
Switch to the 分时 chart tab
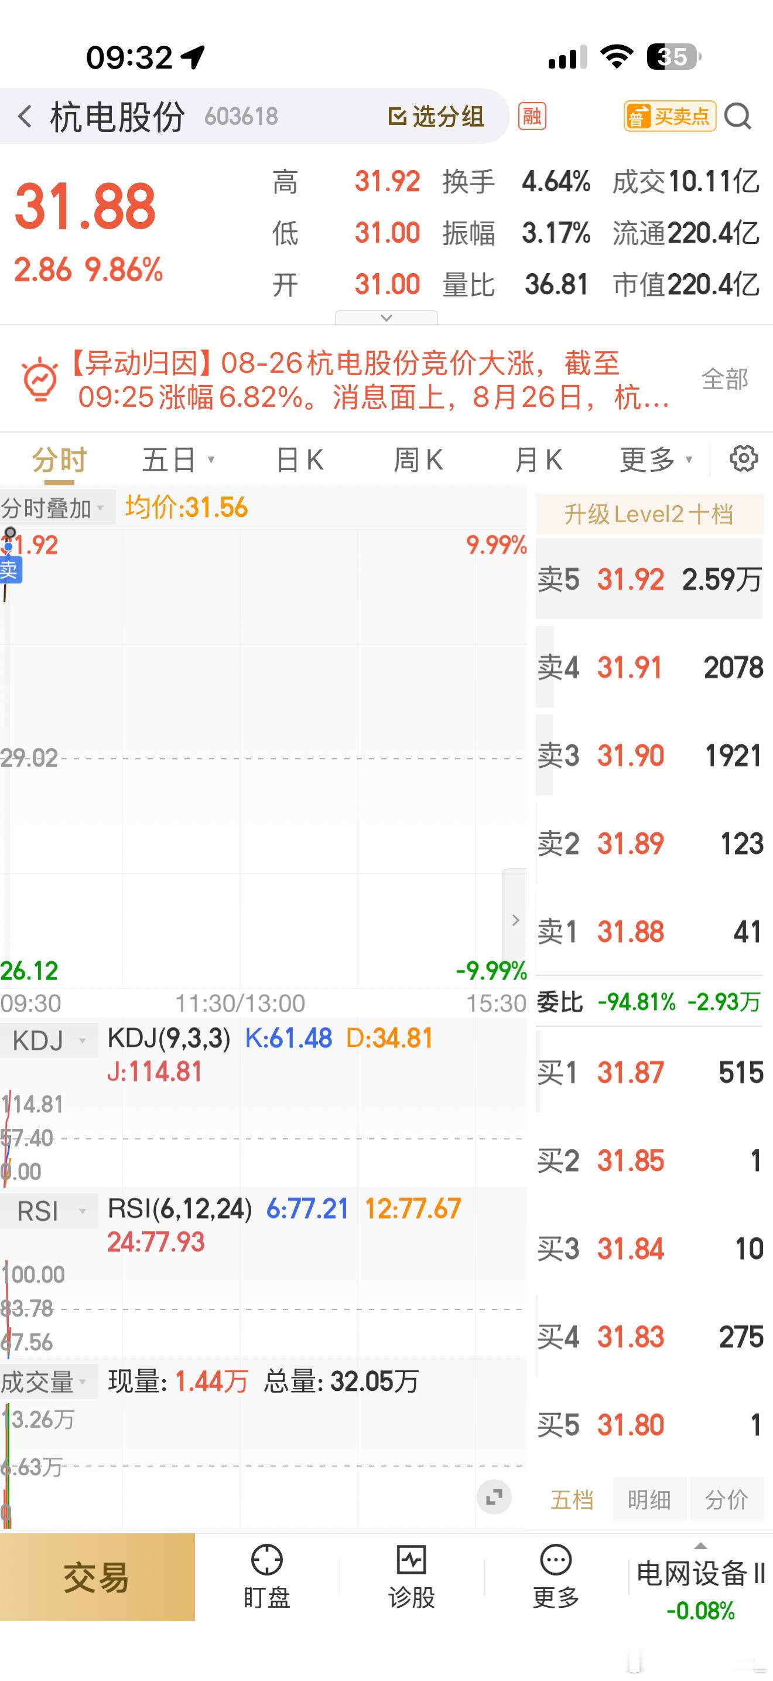pos(59,460)
